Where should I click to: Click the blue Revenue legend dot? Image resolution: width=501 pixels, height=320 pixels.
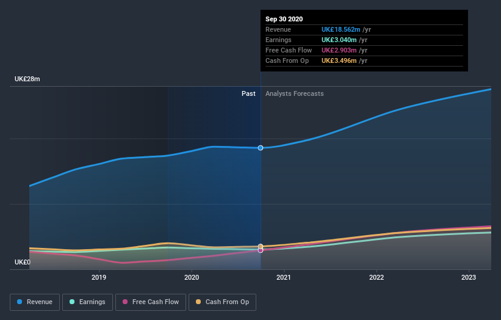[20, 302]
